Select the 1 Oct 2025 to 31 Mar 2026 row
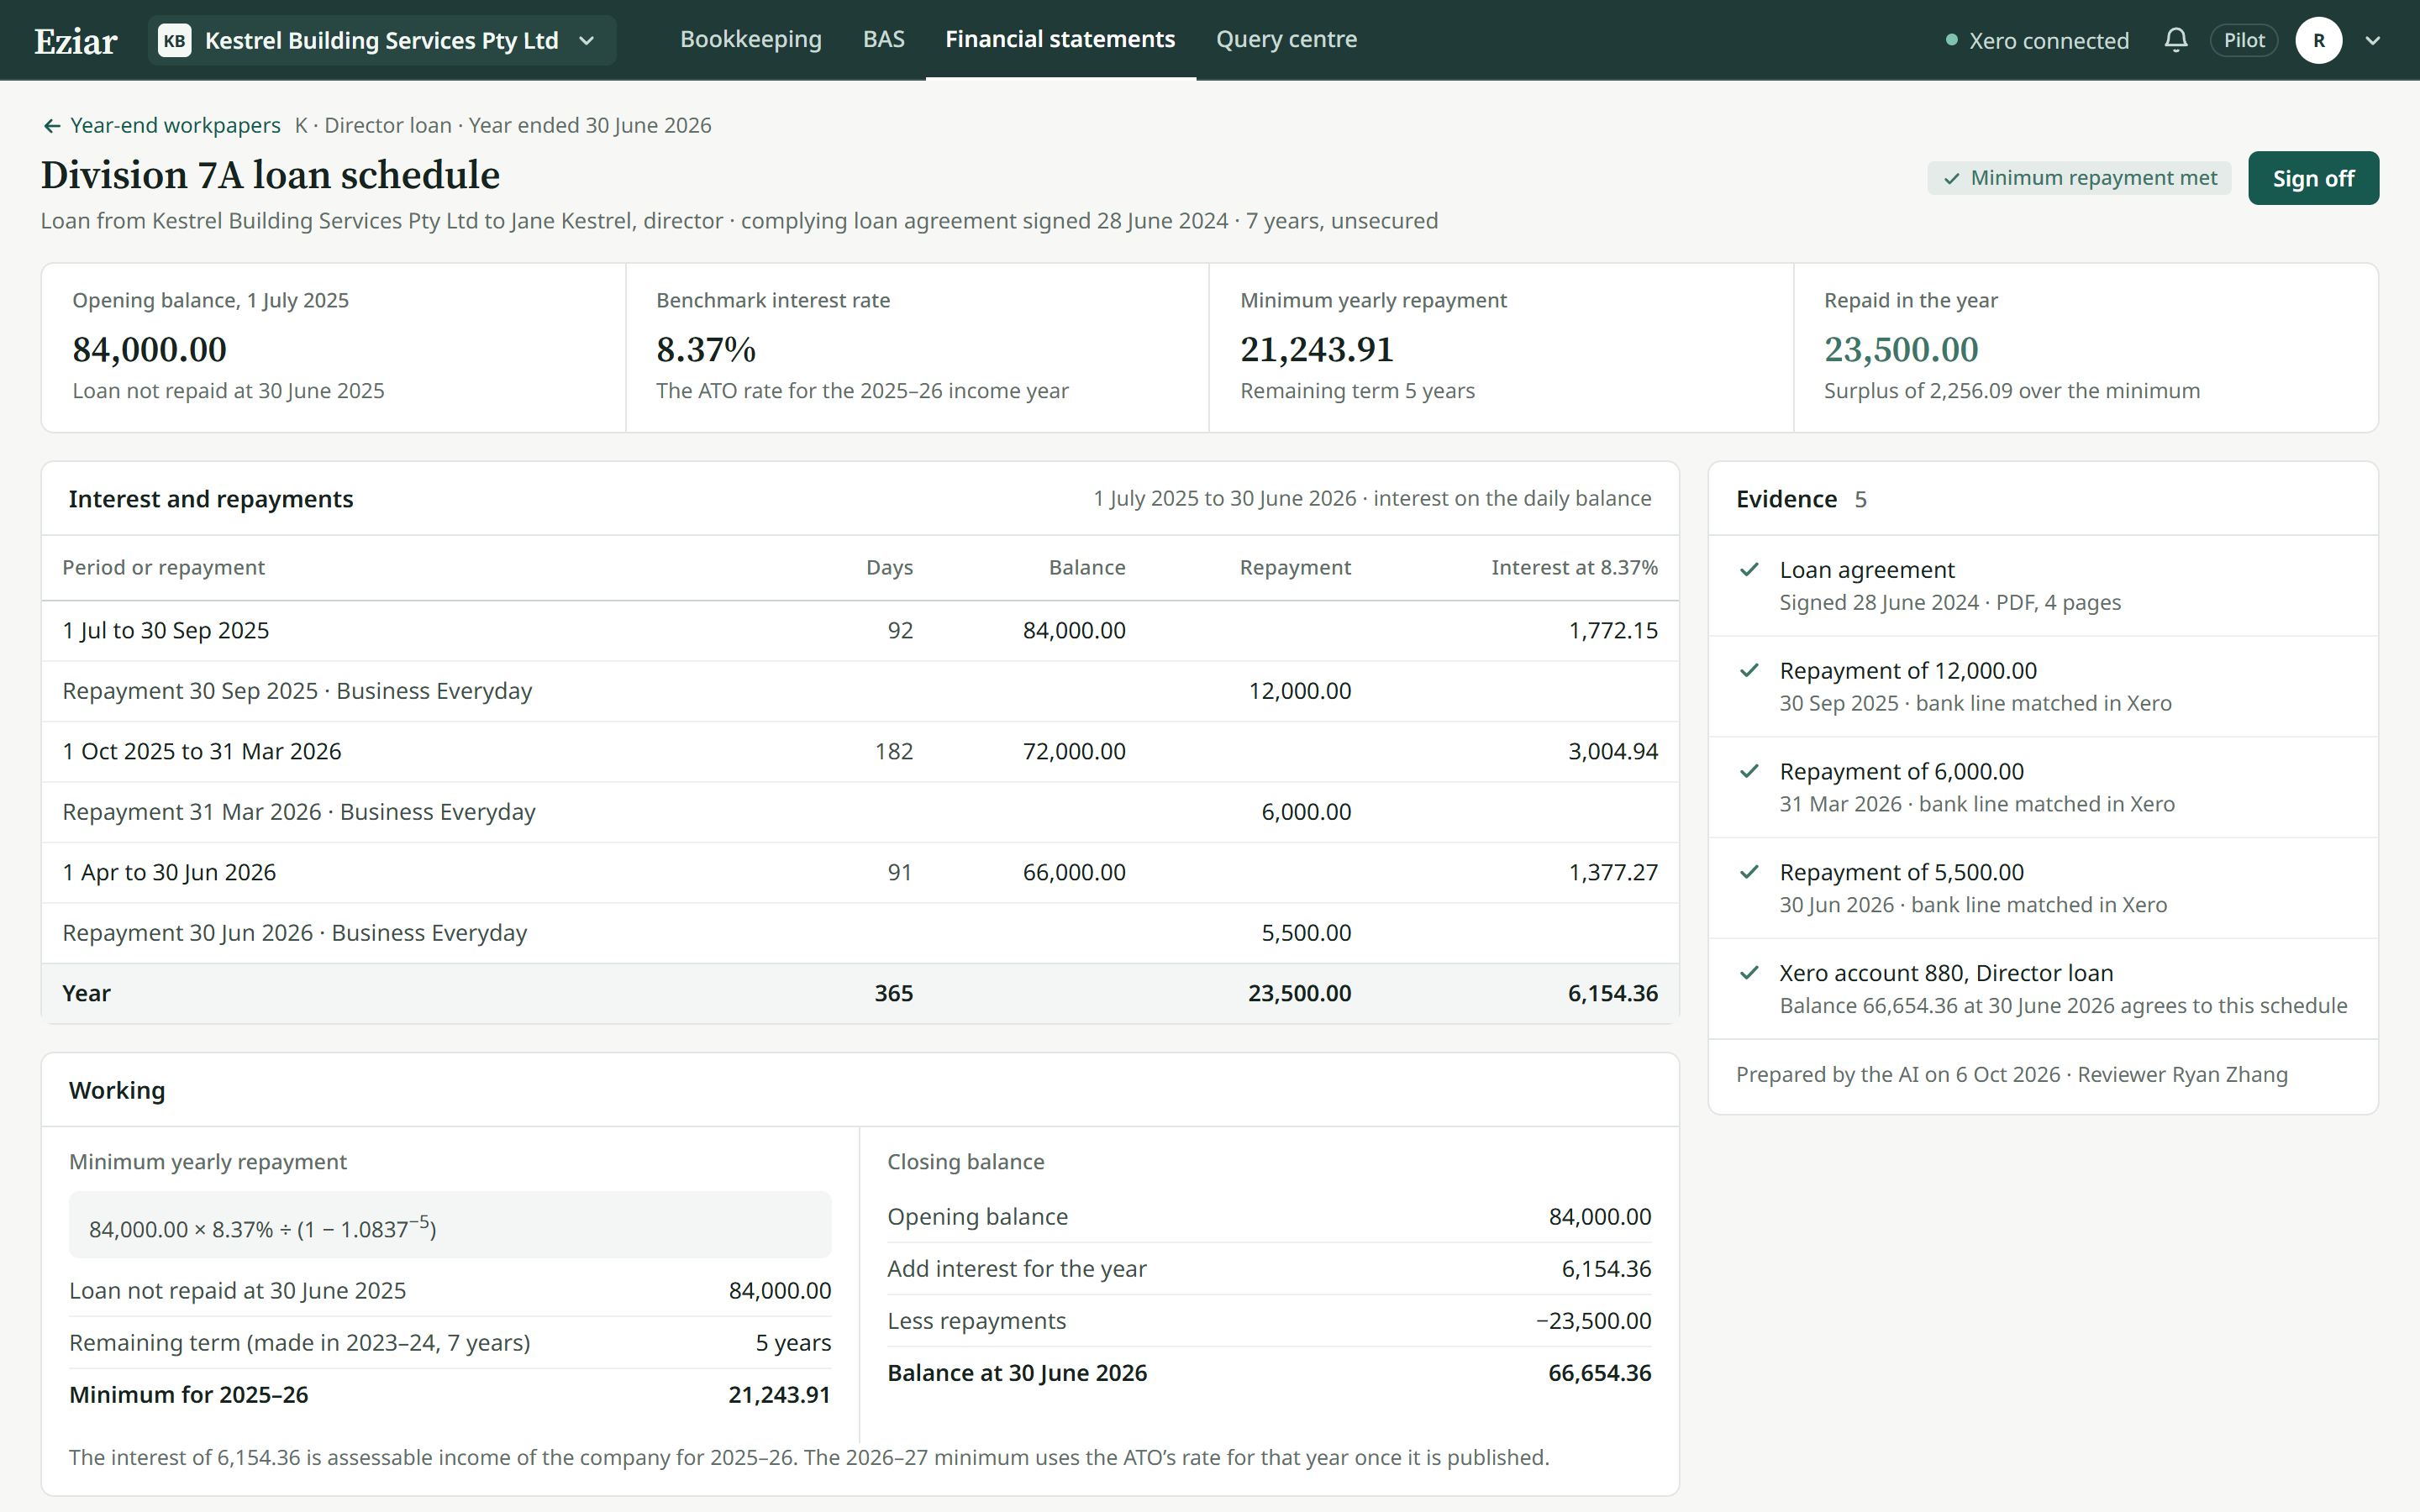The width and height of the screenshot is (2420, 1512). coord(860,752)
